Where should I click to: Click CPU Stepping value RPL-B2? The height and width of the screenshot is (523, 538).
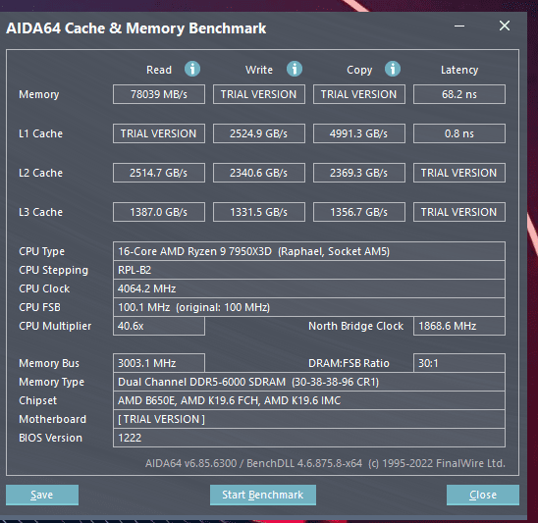pyautogui.click(x=309, y=270)
